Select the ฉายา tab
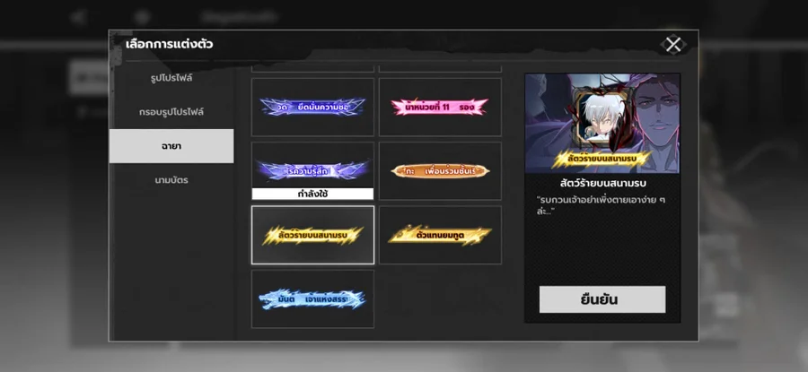 coord(171,146)
